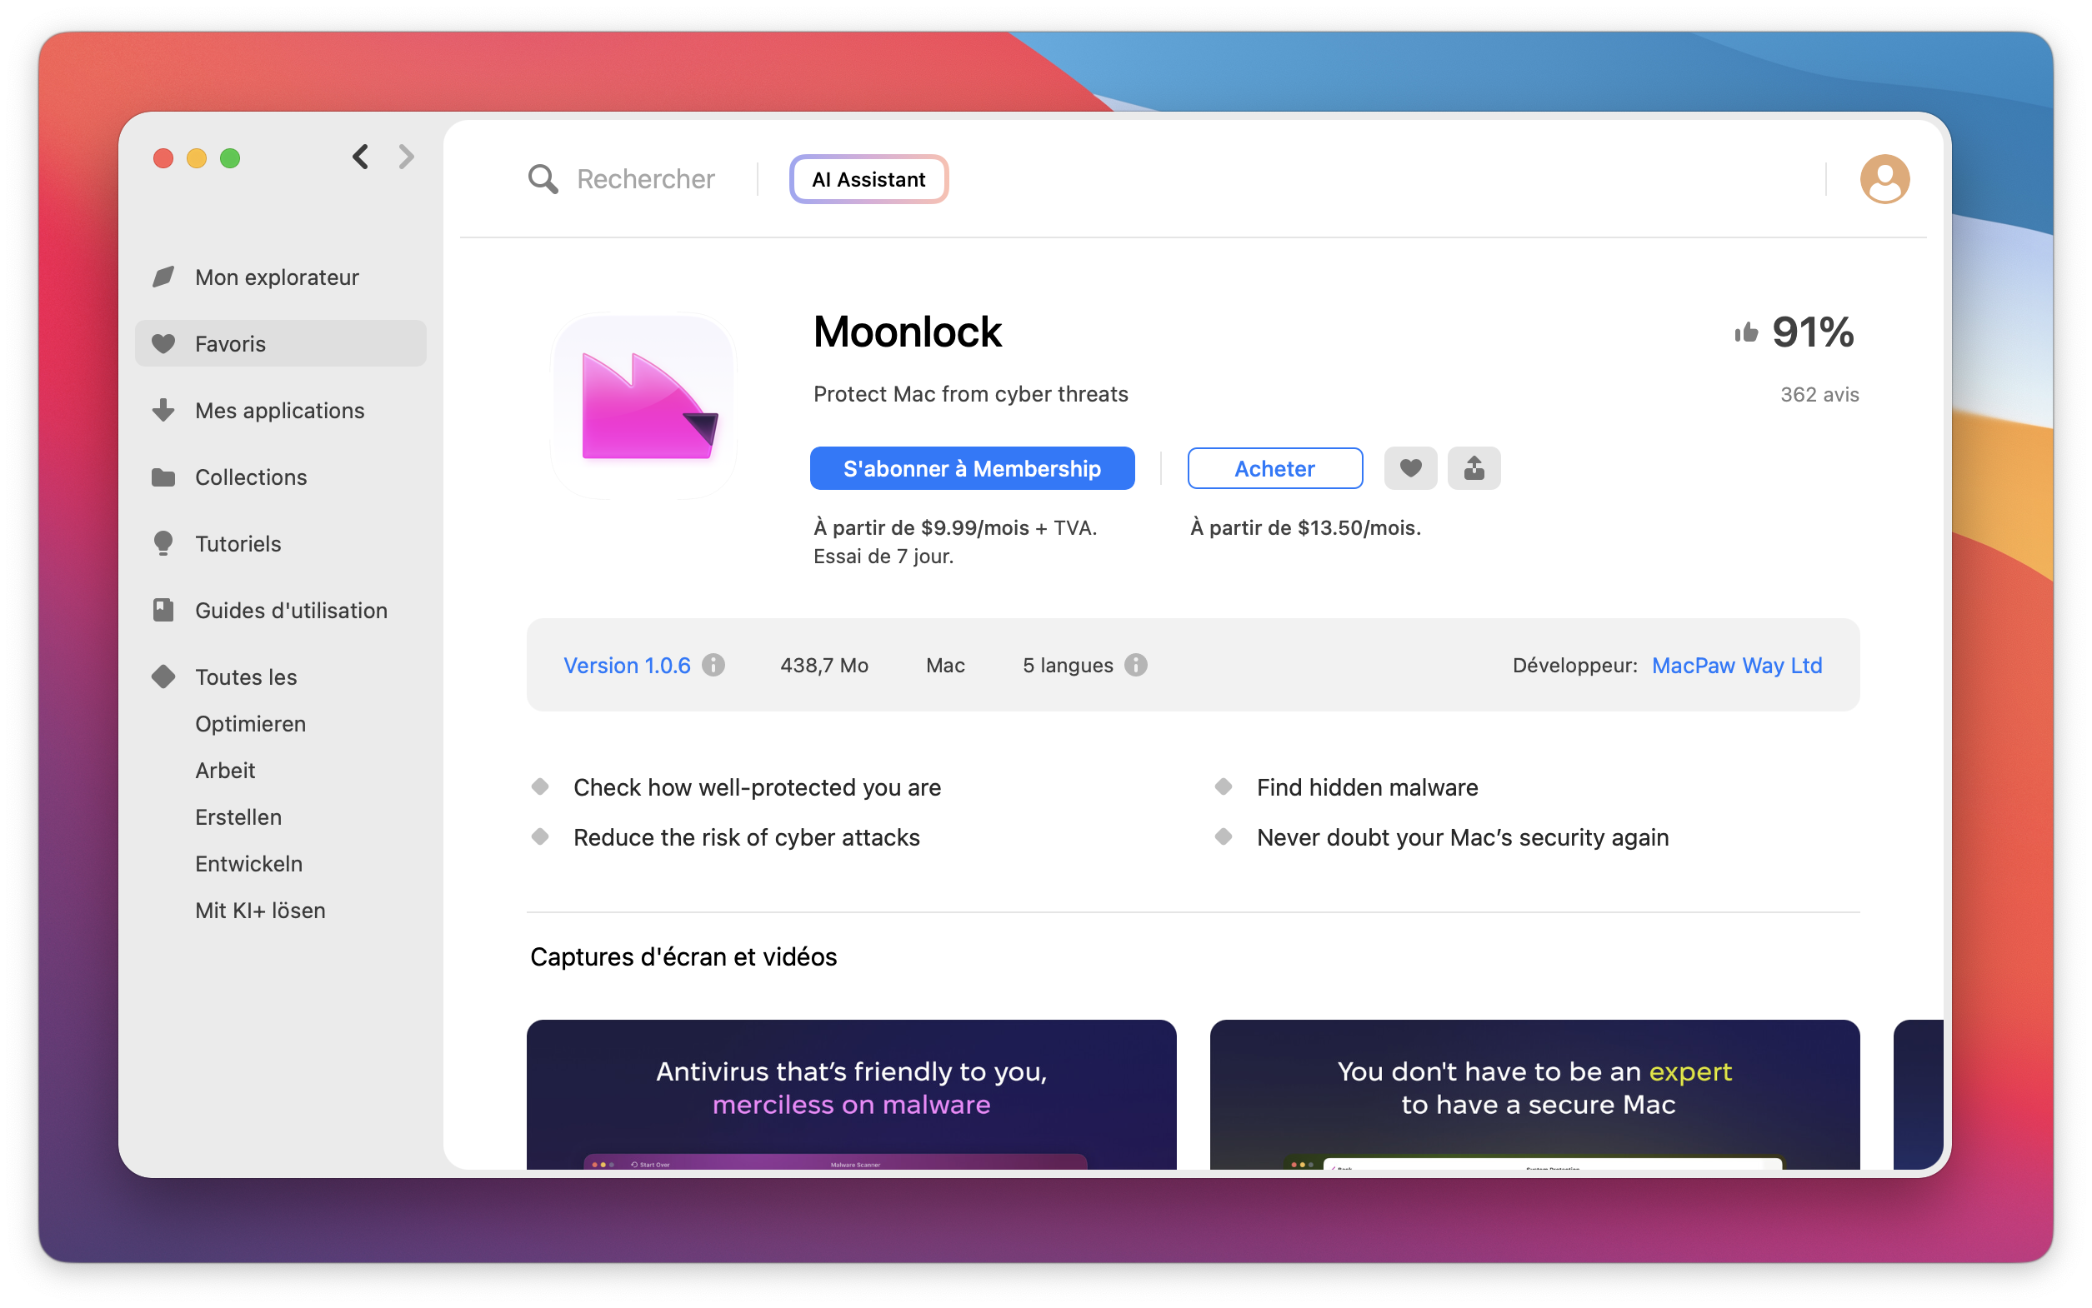The image size is (2092, 1308).
Task: Show version details via info icon
Action: 713,664
